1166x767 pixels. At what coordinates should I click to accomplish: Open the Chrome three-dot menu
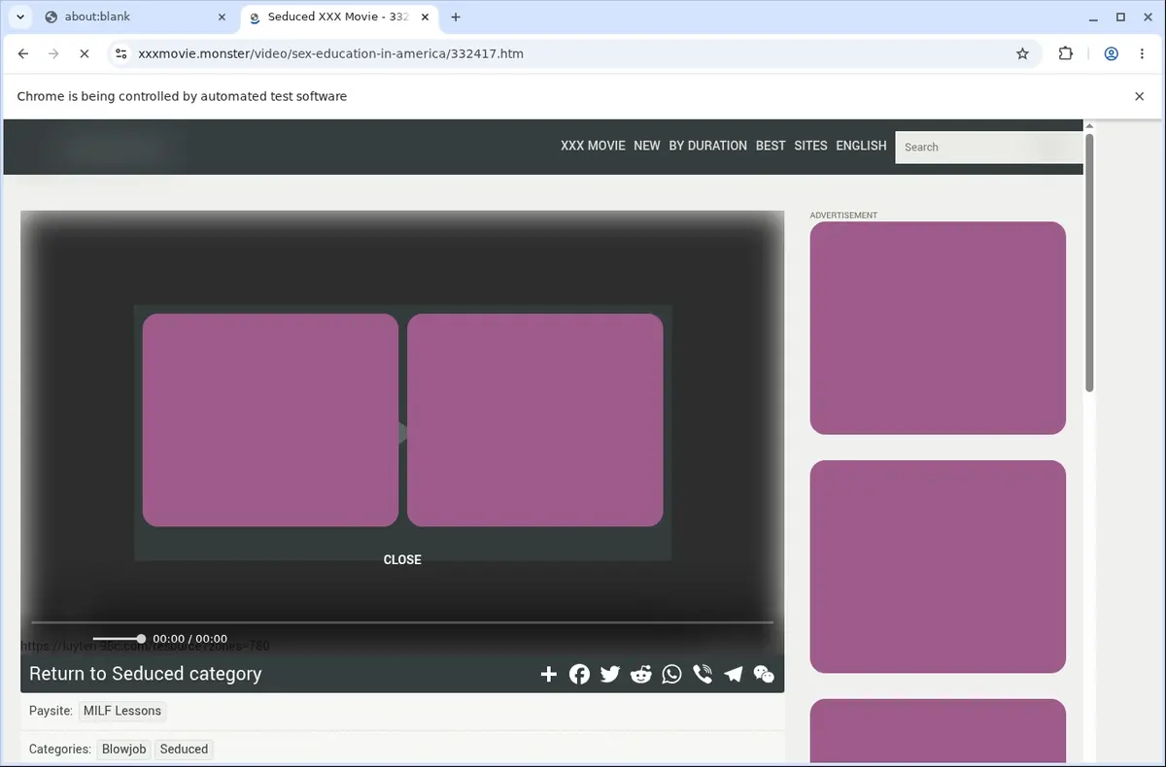1142,53
